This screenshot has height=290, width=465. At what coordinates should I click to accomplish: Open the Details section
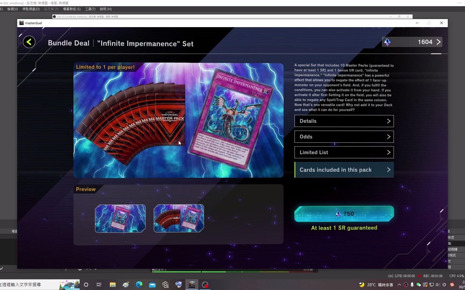(344, 121)
